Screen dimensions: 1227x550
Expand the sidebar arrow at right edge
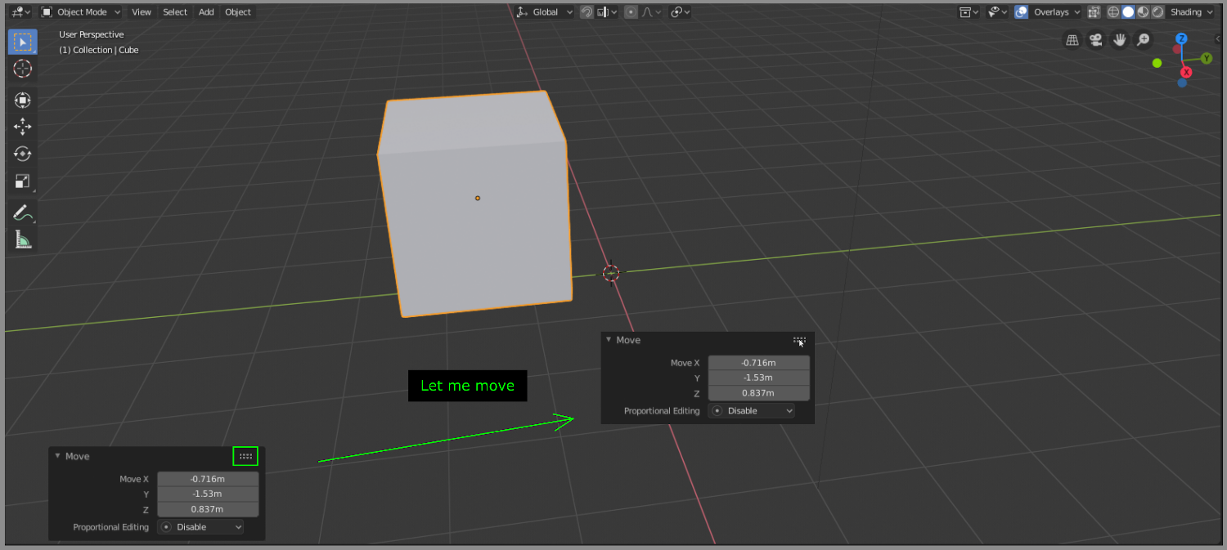tap(1217, 38)
